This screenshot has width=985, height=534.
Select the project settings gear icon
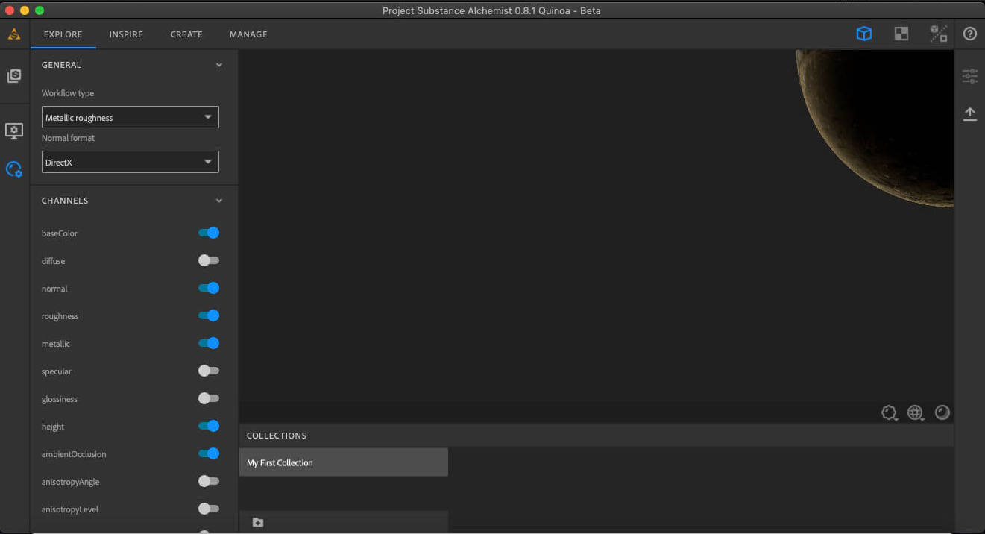(x=14, y=169)
